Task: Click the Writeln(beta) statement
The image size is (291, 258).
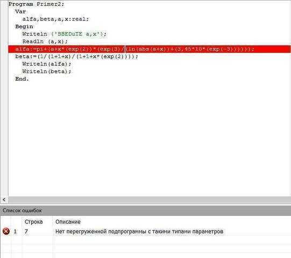Action: (x=47, y=71)
